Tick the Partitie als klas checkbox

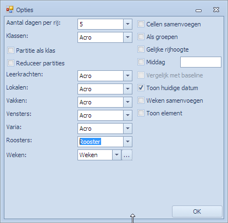(x=10, y=50)
